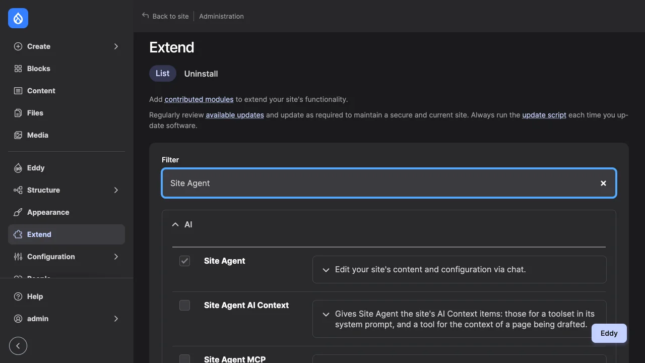Click the Extend page heading
This screenshot has height=363, width=645.
click(172, 47)
